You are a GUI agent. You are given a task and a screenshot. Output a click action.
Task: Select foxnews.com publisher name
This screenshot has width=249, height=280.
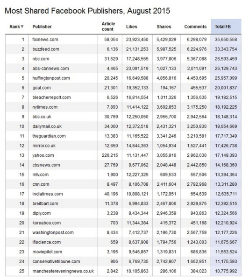(45, 40)
